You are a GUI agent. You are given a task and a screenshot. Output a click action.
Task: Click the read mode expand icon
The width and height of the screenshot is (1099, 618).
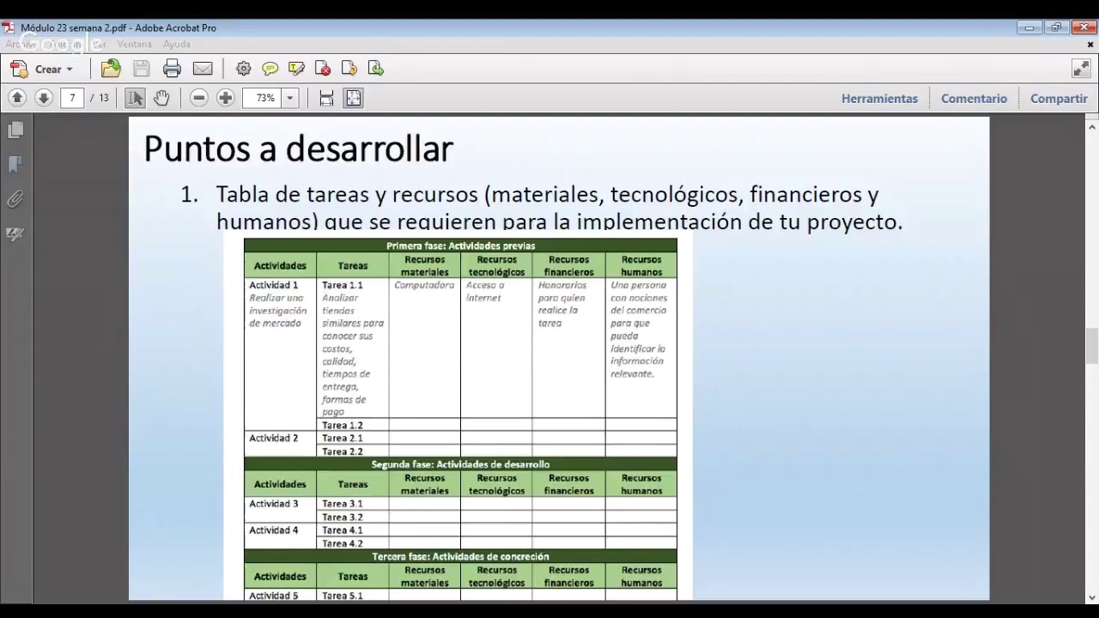(x=1081, y=69)
